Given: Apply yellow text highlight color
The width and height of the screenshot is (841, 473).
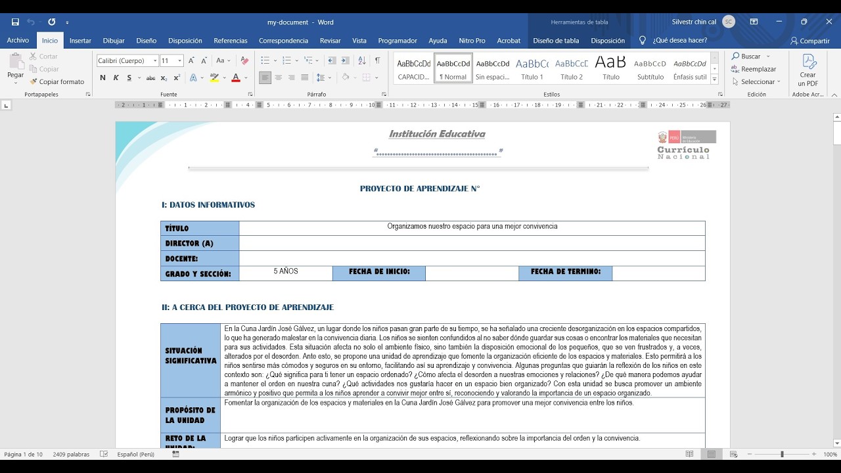Looking at the screenshot, I should click(x=214, y=78).
